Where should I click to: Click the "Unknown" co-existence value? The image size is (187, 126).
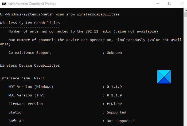pos(114,53)
